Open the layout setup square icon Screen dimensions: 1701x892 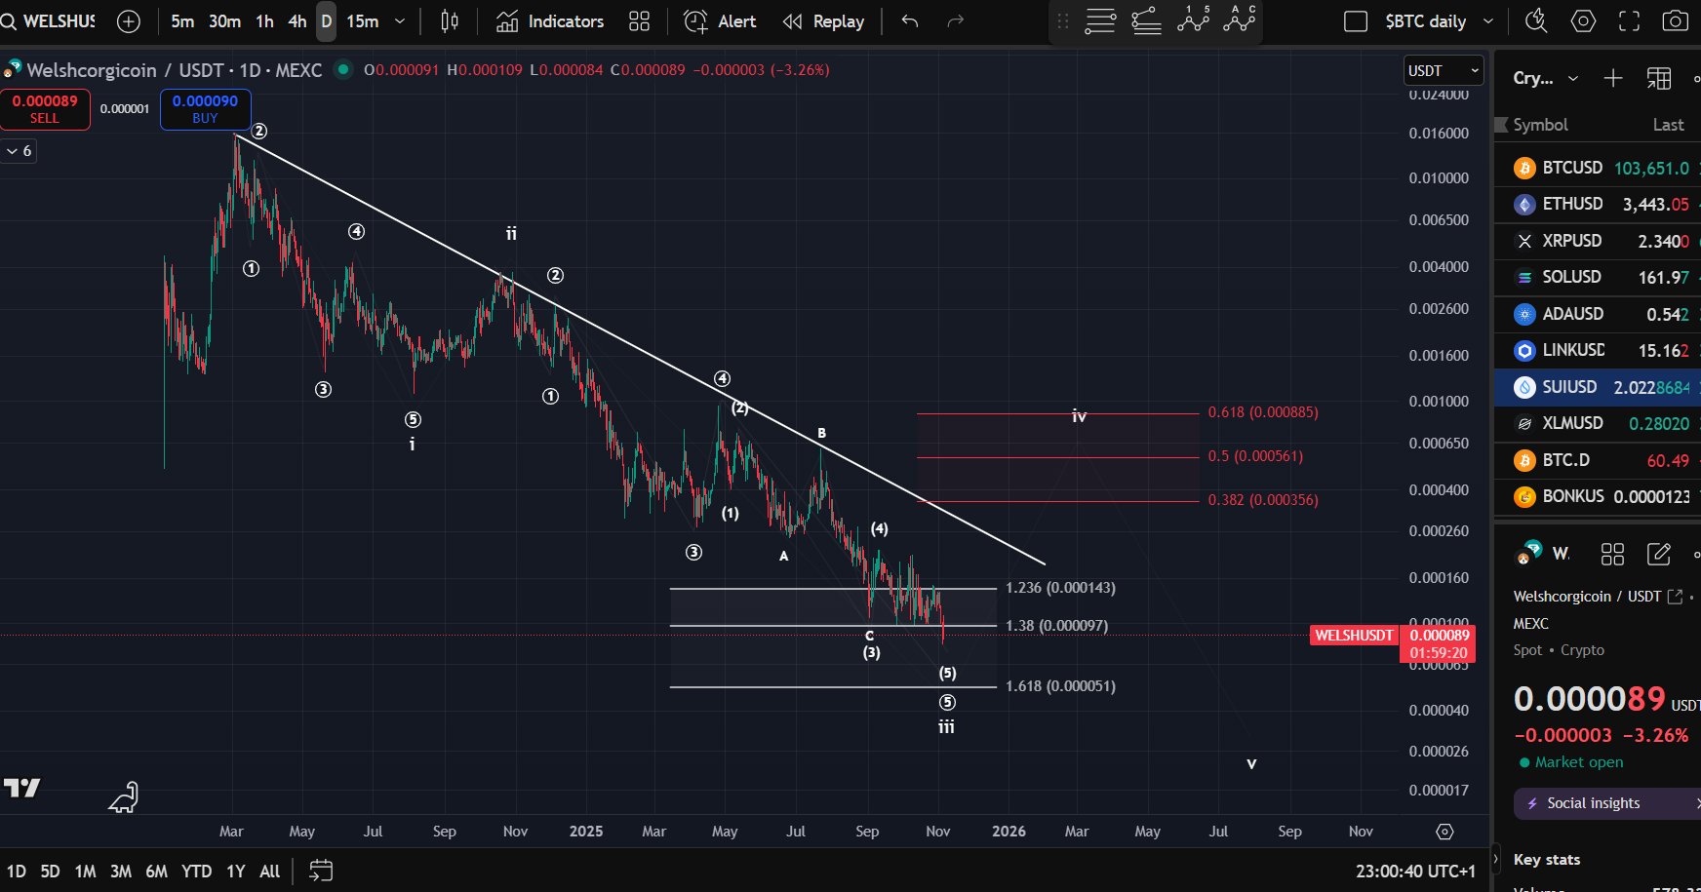click(x=1356, y=21)
